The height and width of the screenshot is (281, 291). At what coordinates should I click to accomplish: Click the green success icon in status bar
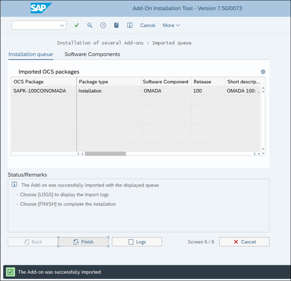click(x=11, y=272)
